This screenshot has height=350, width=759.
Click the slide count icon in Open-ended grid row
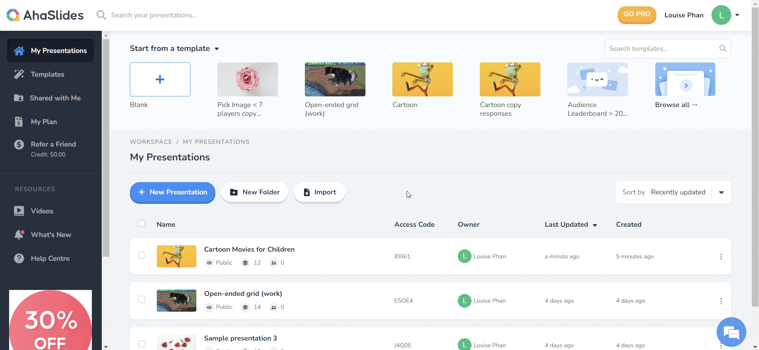point(245,307)
